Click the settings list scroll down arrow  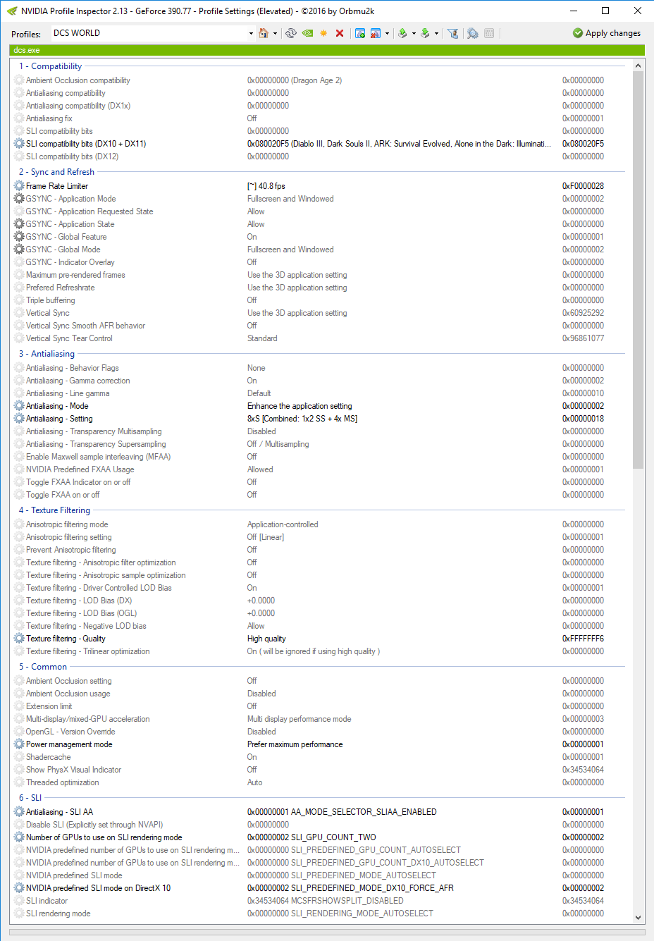(x=638, y=918)
